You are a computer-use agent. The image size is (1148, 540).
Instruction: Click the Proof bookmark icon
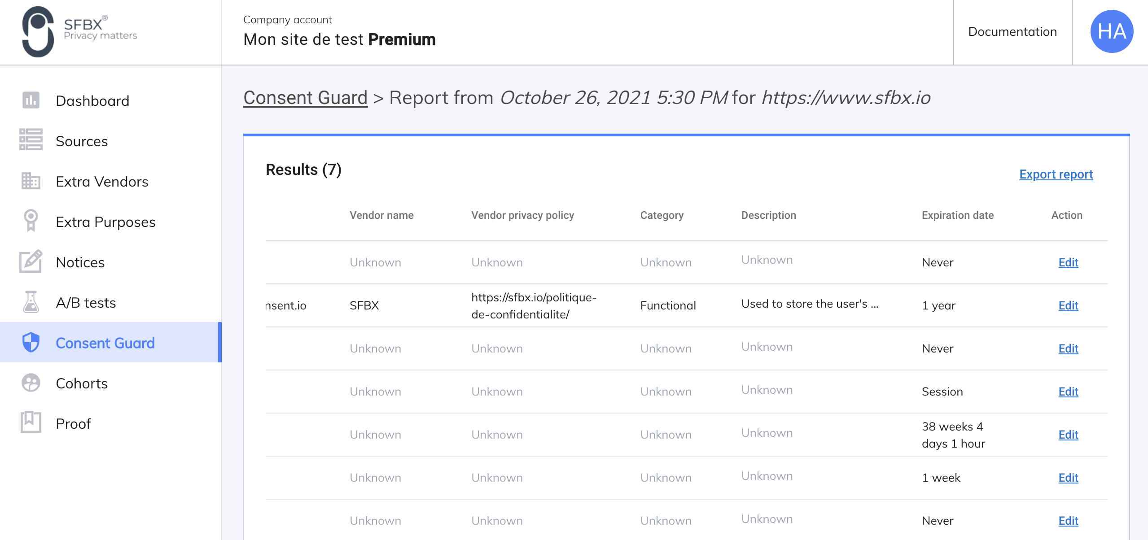coord(31,422)
